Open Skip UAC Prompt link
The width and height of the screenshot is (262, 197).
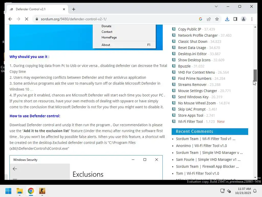coord(192,109)
